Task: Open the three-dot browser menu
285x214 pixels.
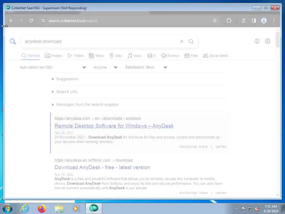Action: (x=274, y=21)
